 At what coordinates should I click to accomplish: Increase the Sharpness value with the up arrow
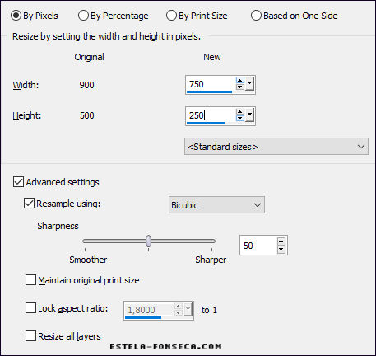281,241
